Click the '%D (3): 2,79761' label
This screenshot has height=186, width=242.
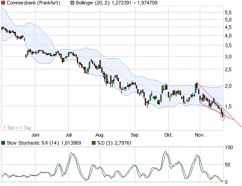pyautogui.click(x=115, y=143)
